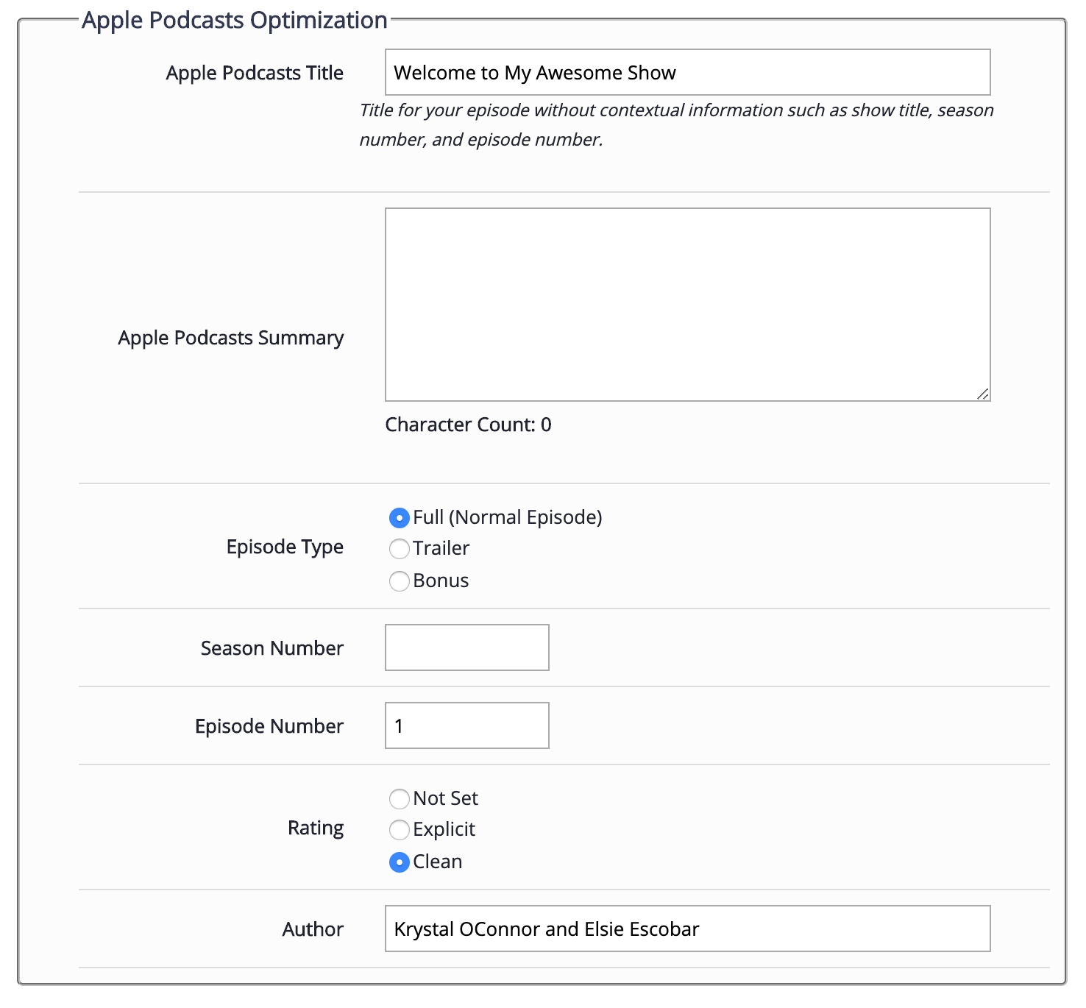Click the Apple Podcasts Summary label
Viewport: 1086px width, 1008px height.
[230, 338]
